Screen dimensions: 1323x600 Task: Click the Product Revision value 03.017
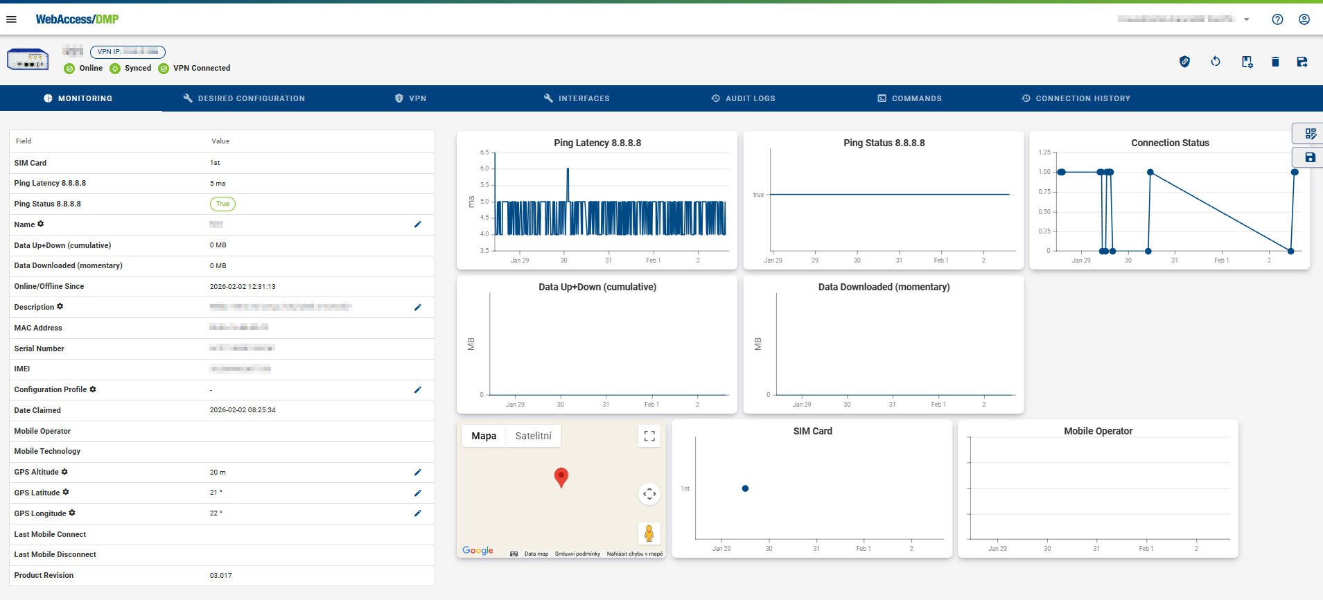(x=221, y=576)
